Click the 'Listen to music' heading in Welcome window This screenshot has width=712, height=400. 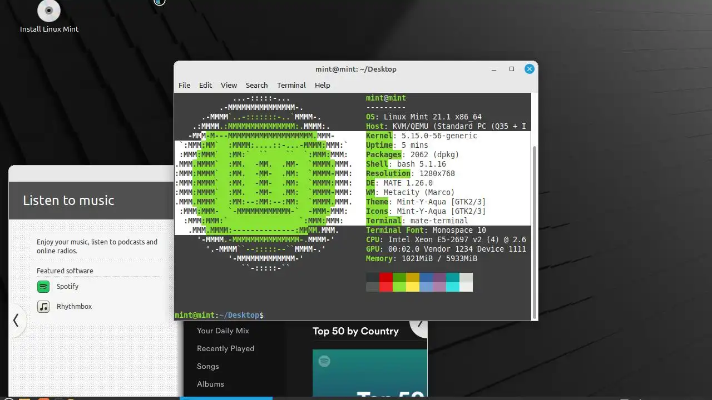(68, 201)
